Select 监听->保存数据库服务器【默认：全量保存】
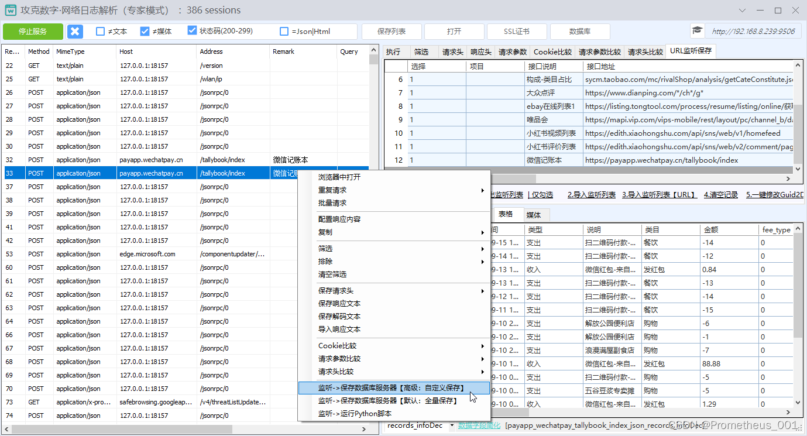Viewport: 807px width, 436px height. click(393, 401)
